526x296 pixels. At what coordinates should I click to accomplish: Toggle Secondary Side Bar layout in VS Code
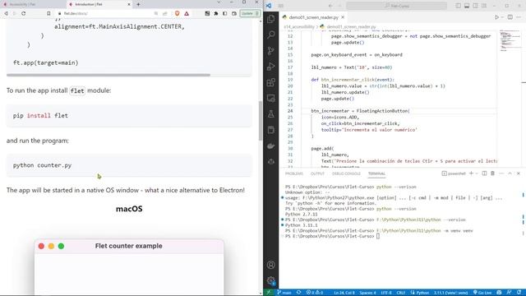click(475, 6)
